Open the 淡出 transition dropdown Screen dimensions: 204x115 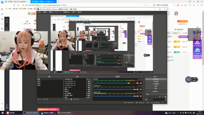[156, 94]
